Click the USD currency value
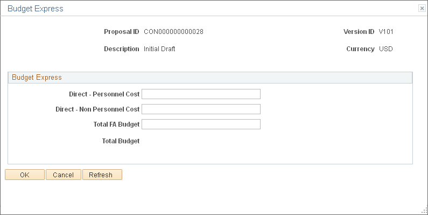This screenshot has height=215, width=428. pos(386,49)
